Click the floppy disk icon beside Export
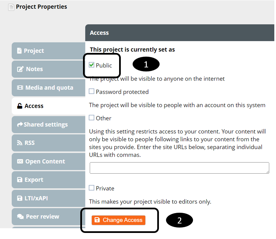The height and width of the screenshot is (239, 276). (x=20, y=180)
